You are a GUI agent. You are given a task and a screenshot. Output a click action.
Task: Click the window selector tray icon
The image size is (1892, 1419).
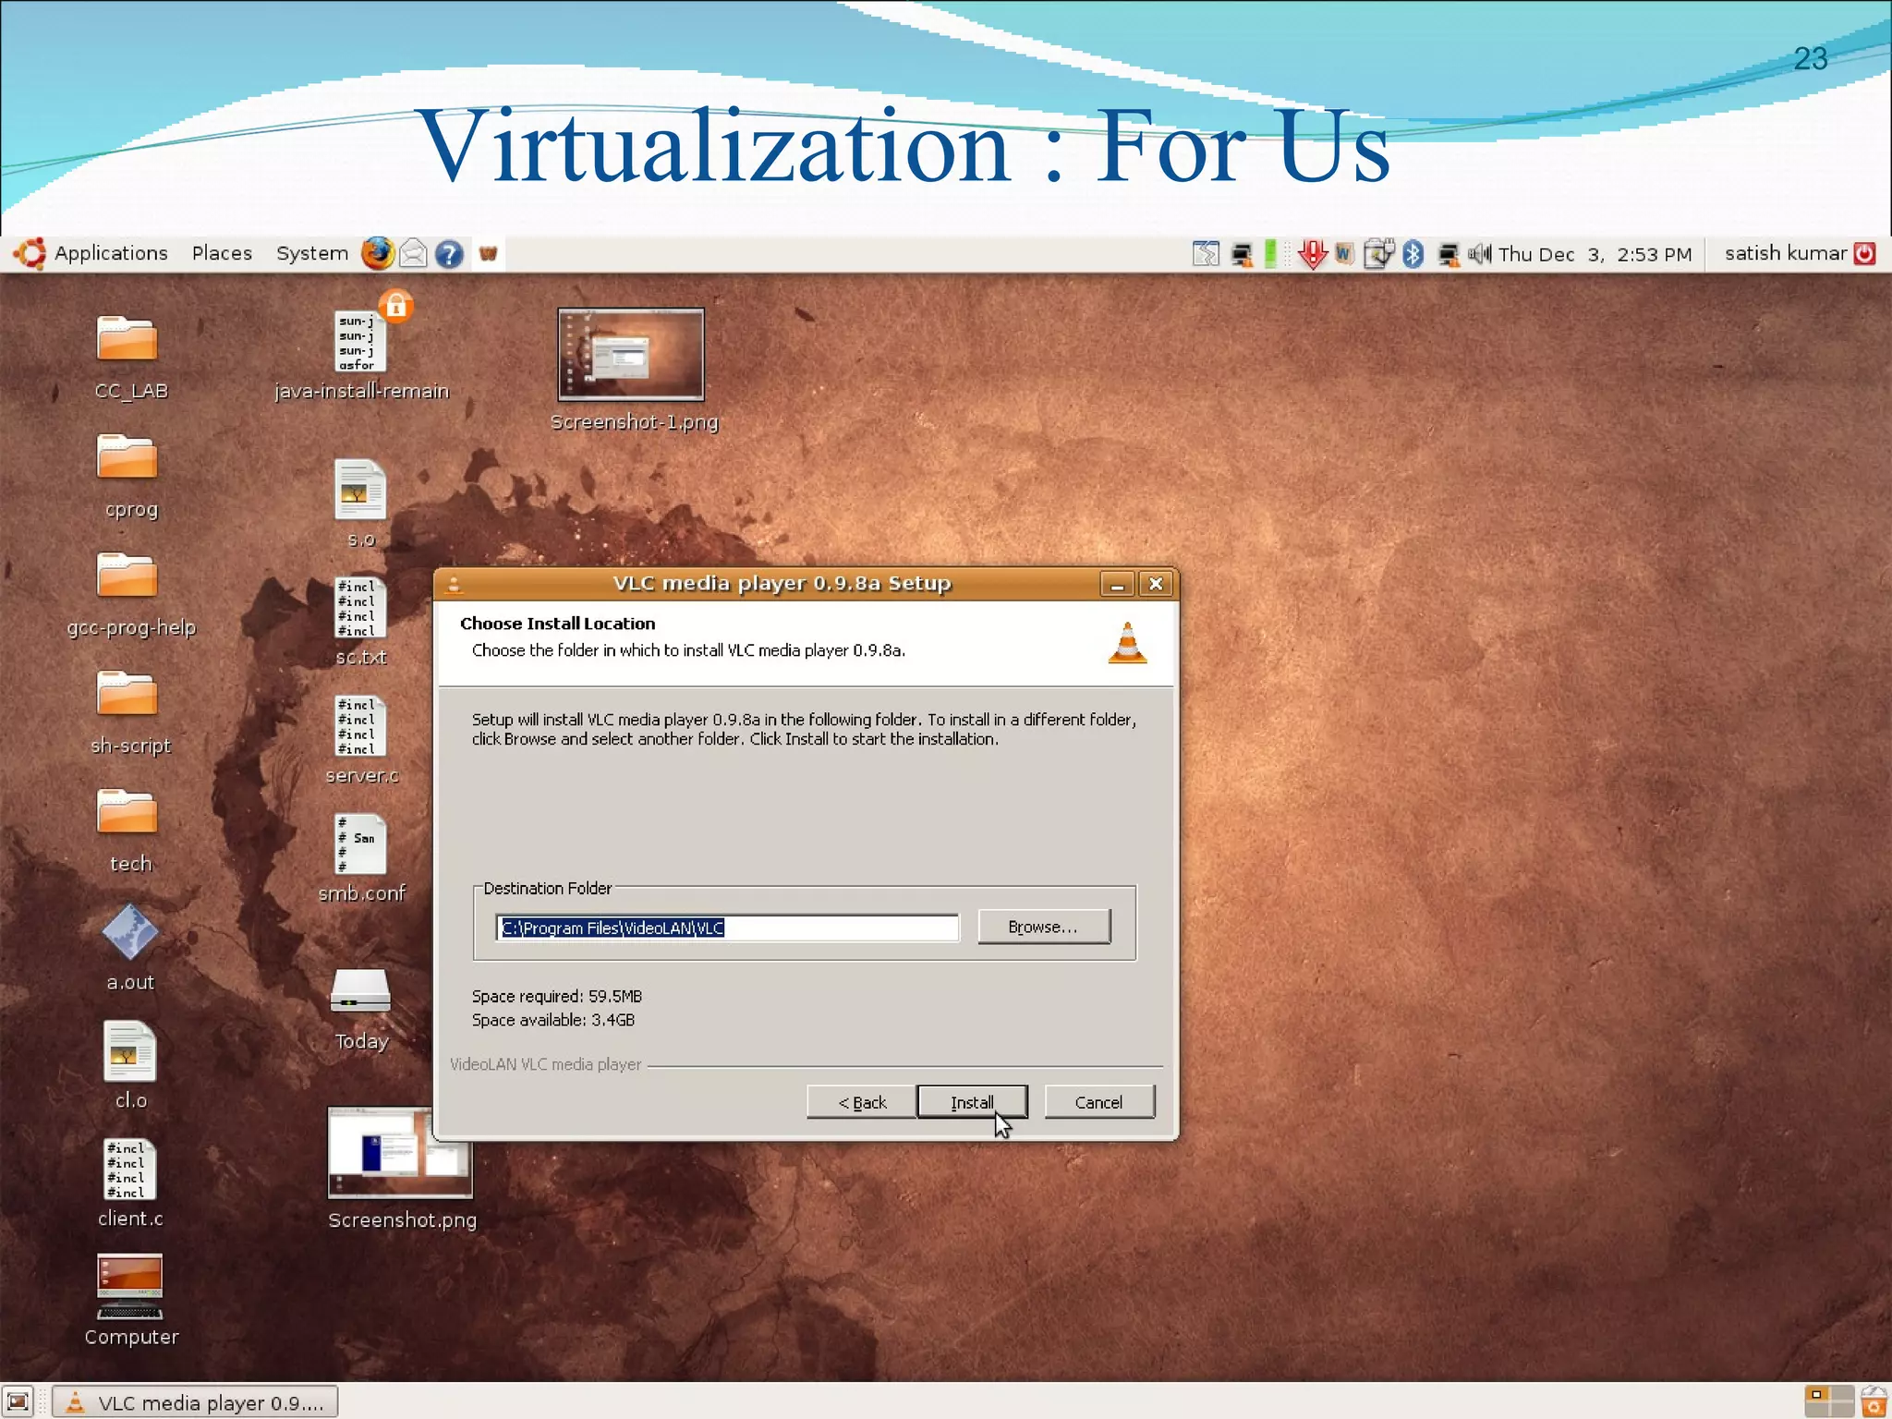pyautogui.click(x=1206, y=253)
